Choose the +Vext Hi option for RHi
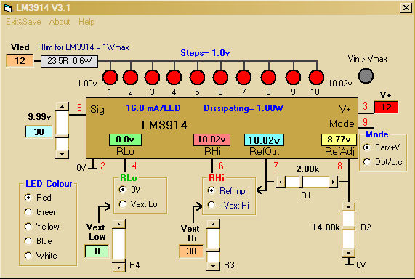The image size is (415, 279). (x=230, y=205)
